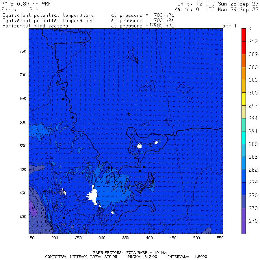
Task: Click the x-axis tick label 300
Action: (102, 238)
